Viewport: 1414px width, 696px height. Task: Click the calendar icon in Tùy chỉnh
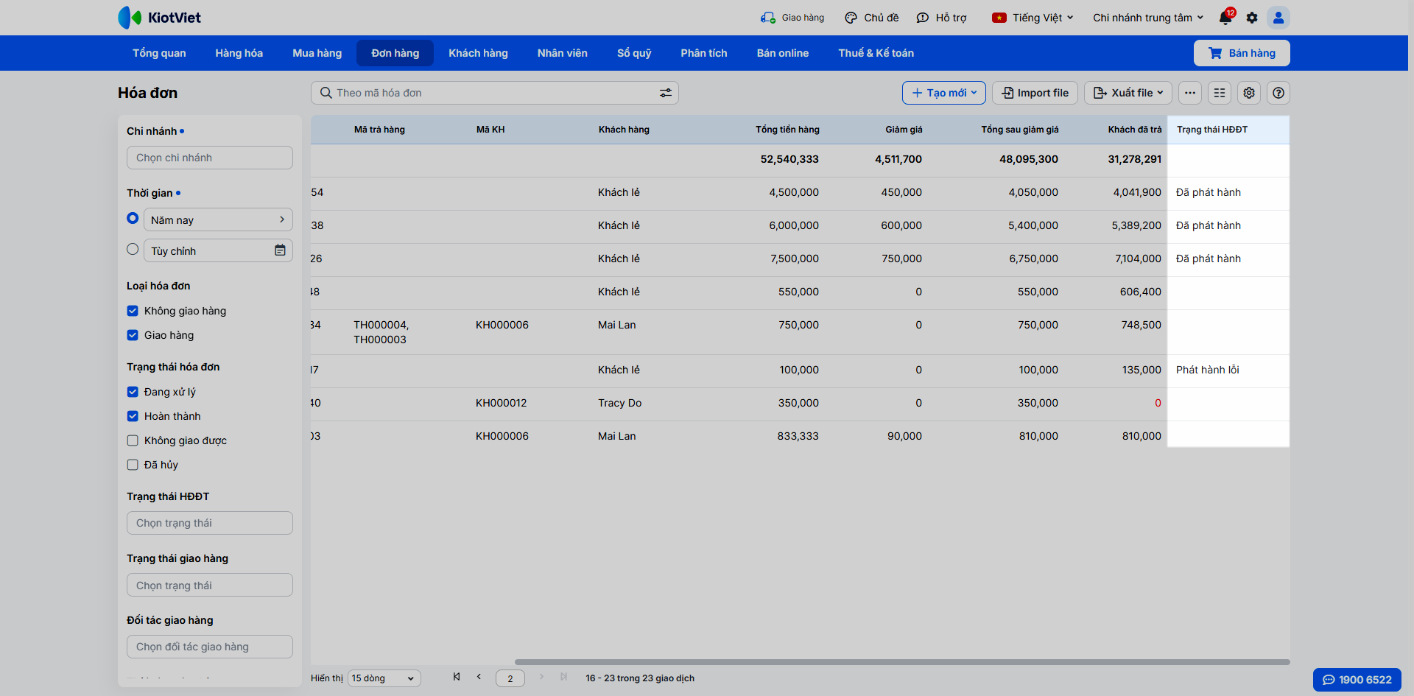coord(280,250)
